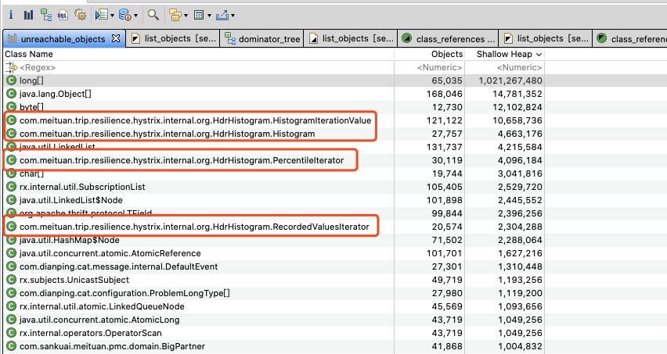
Task: Expand the Export dropdown arrow
Action: coord(233,16)
